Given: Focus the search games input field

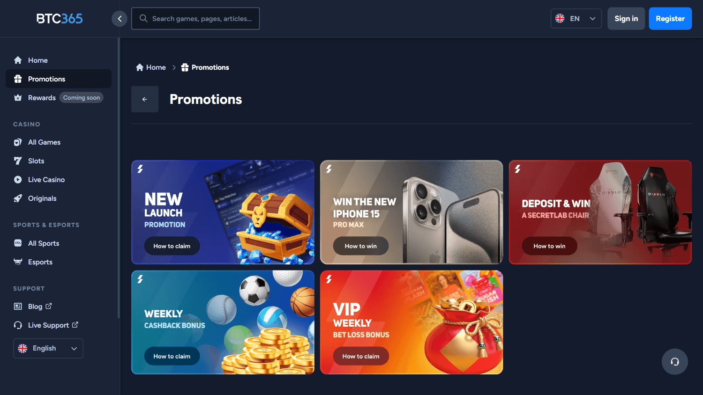Looking at the screenshot, I should point(195,19).
